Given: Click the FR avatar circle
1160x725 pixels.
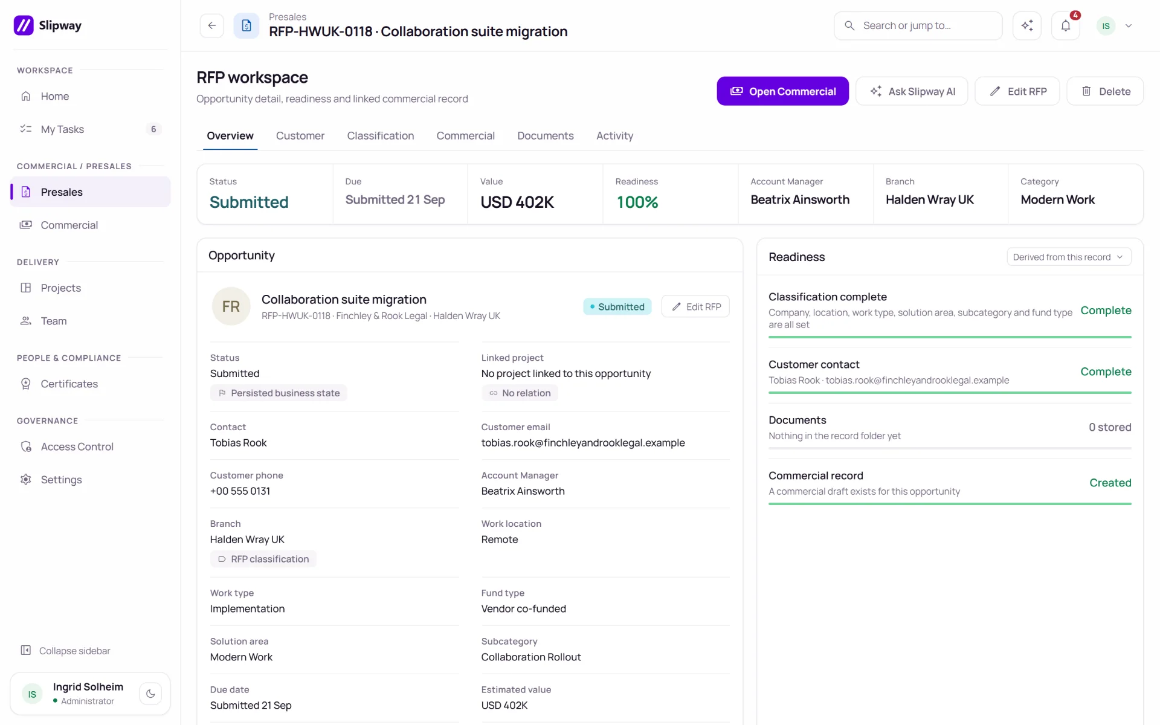Looking at the screenshot, I should point(231,306).
